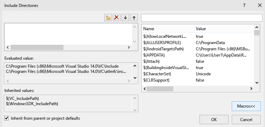
Task: Click inside the directories edit box
Action: 68,34
